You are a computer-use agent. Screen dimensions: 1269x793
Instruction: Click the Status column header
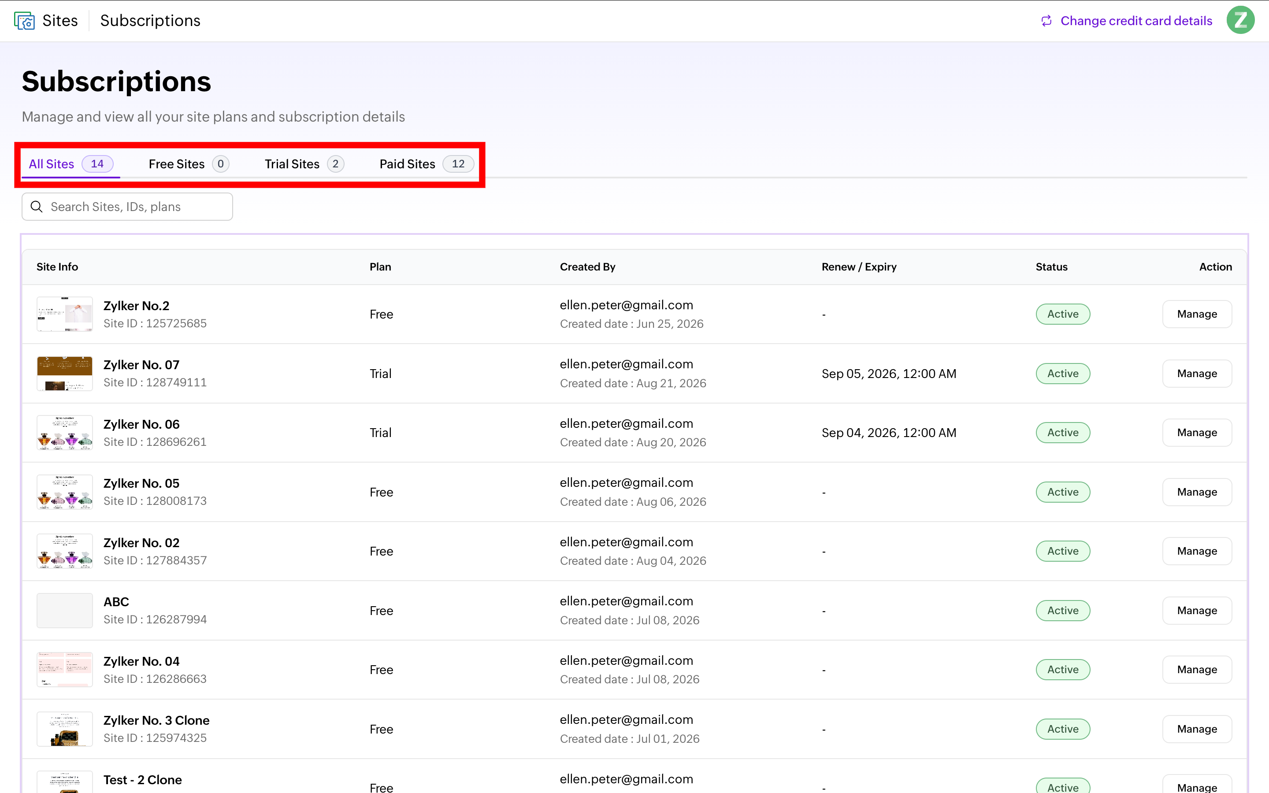pos(1051,267)
